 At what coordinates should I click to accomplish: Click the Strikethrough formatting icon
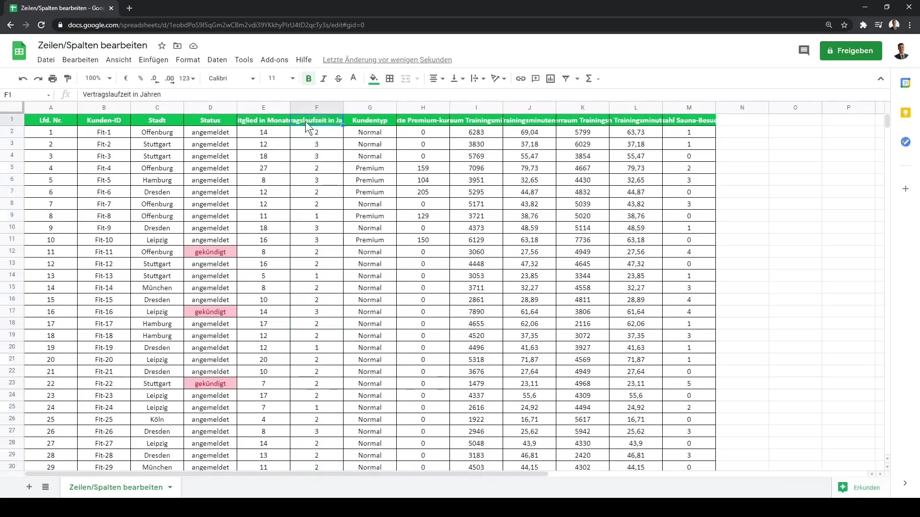coord(338,79)
